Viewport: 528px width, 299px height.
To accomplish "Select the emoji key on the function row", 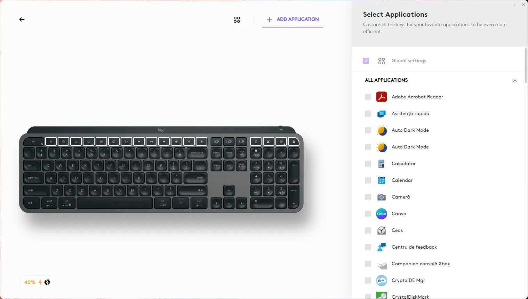I will (114, 142).
